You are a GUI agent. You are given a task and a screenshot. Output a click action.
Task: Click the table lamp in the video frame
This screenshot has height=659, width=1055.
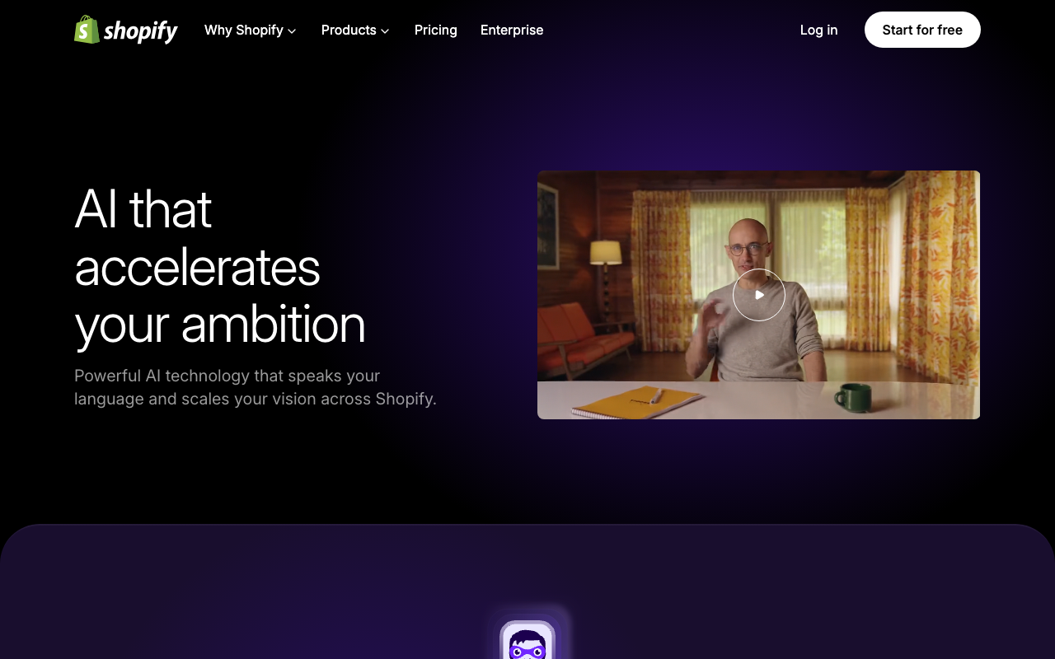point(606,272)
